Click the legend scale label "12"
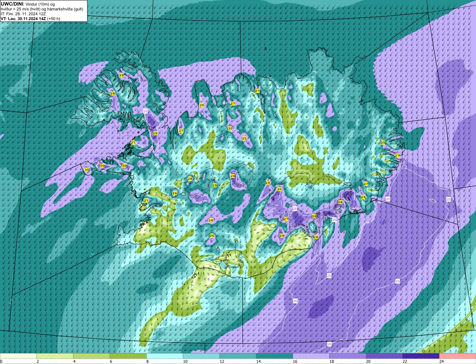 click(x=221, y=361)
